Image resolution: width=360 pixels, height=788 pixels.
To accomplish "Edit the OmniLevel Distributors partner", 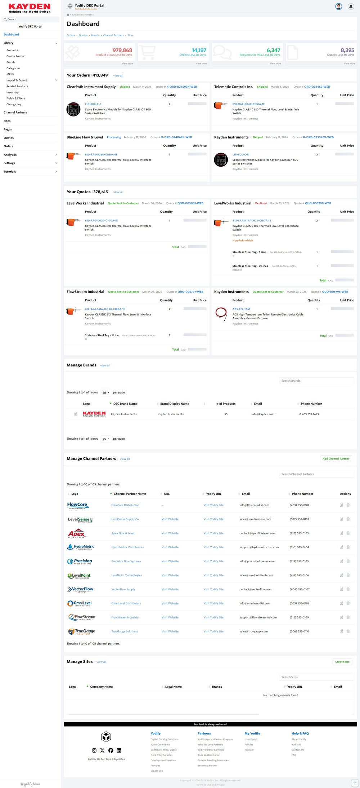I will pyautogui.click(x=341, y=603).
